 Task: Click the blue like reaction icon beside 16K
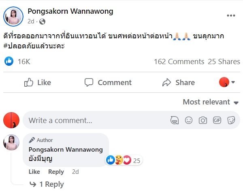click(9, 61)
